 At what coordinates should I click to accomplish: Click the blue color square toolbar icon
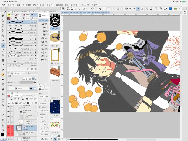[x=170, y=9]
